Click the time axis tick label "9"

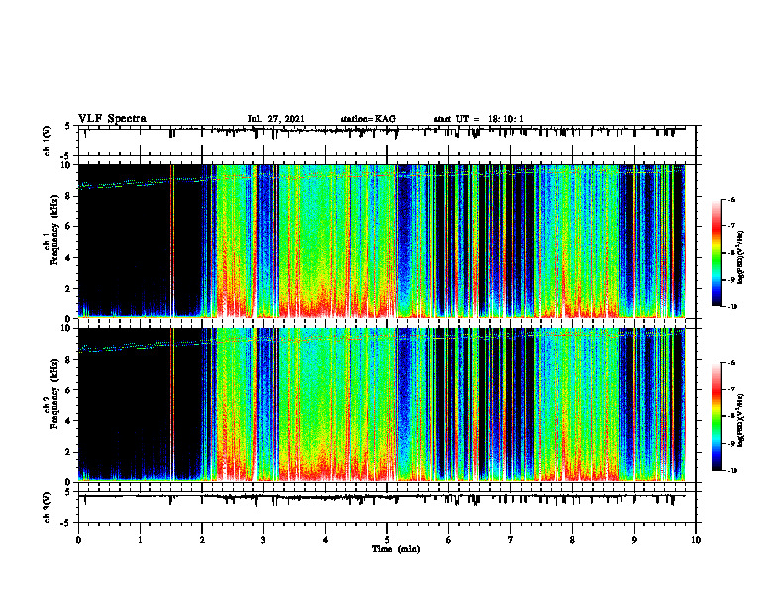(634, 540)
